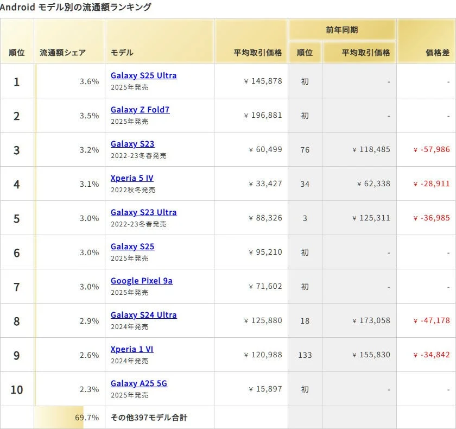This screenshot has height=429, width=456.
Task: Open the Galaxy S25 Ultra model link
Action: tap(143, 75)
